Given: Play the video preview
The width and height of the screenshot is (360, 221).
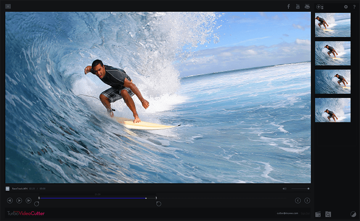Looking at the screenshot, I should tap(19, 200).
